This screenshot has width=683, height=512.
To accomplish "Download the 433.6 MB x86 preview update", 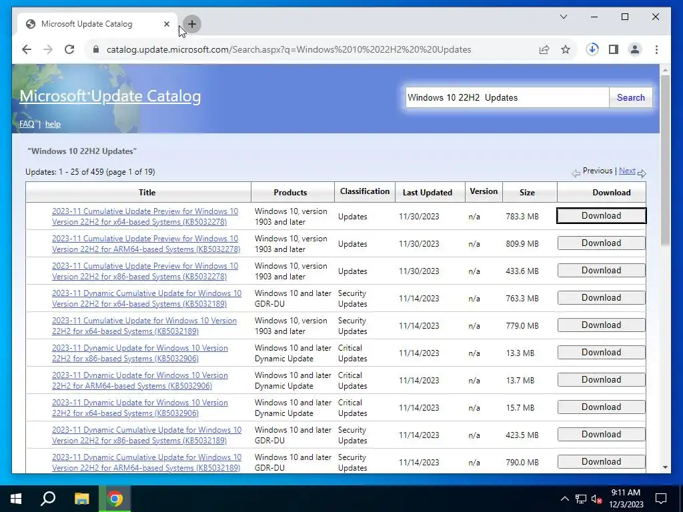I will [x=601, y=271].
